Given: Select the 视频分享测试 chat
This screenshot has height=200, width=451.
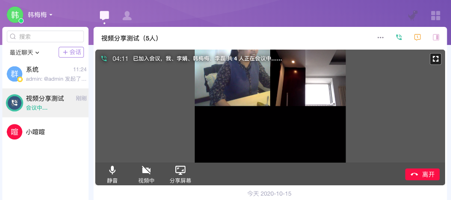Looking at the screenshot, I should pyautogui.click(x=46, y=103).
